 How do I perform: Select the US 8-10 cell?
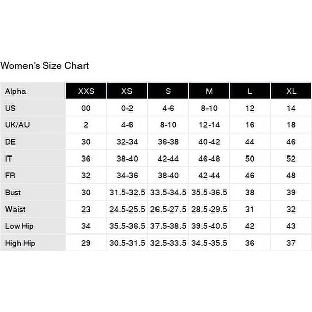[x=209, y=108]
